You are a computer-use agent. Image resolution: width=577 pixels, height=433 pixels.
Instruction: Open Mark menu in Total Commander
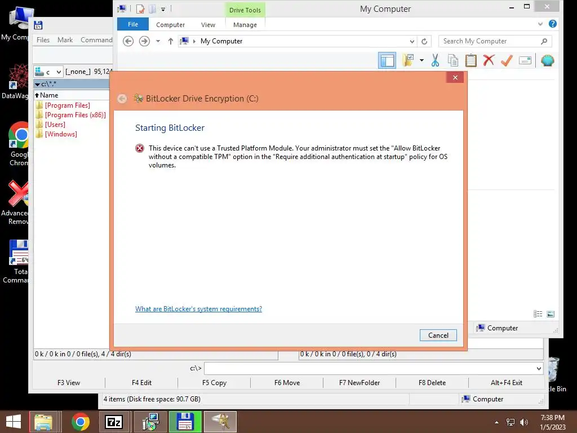pos(65,40)
